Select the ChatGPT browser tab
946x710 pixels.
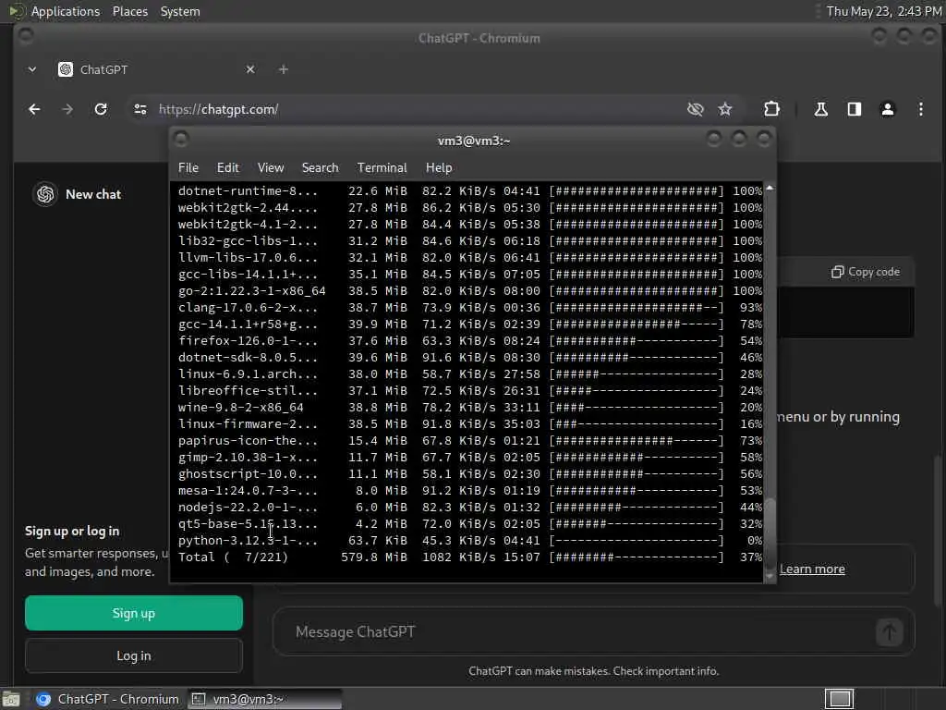click(x=157, y=69)
